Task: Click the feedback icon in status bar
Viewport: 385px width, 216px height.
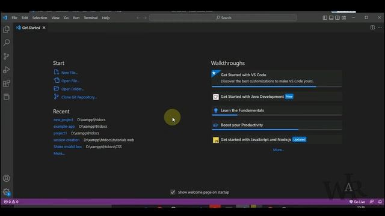Action: (372, 202)
